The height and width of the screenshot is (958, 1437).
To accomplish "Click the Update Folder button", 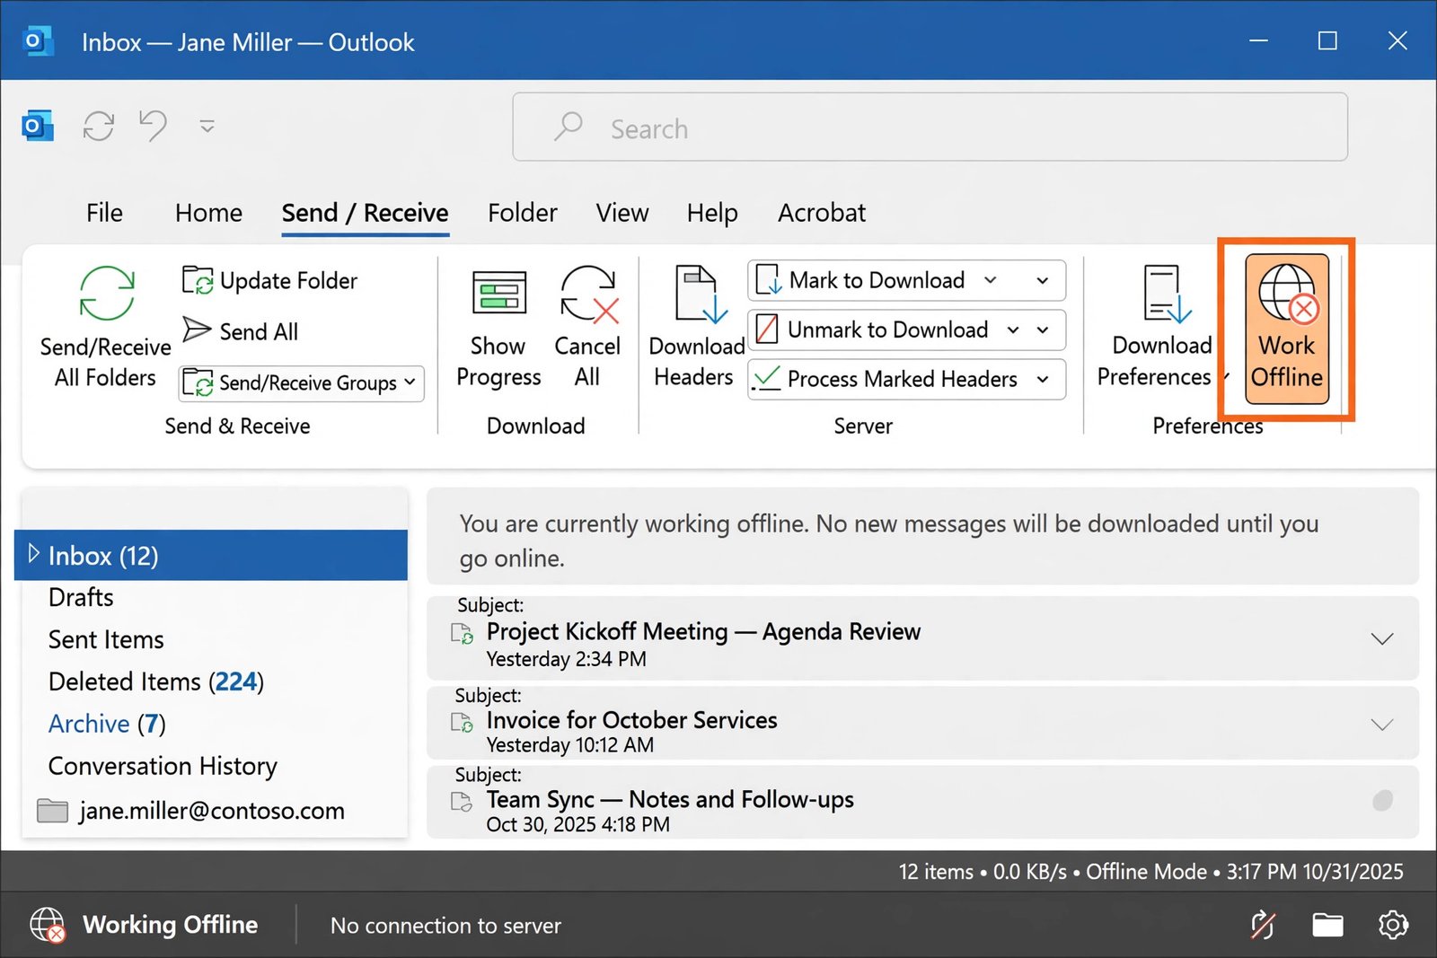I will click(269, 281).
